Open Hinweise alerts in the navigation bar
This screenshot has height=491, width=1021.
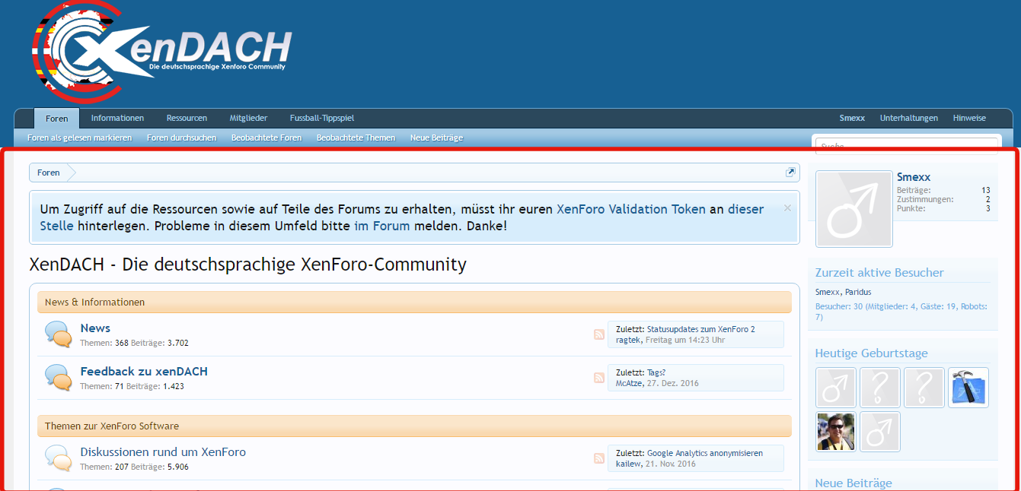click(x=969, y=118)
